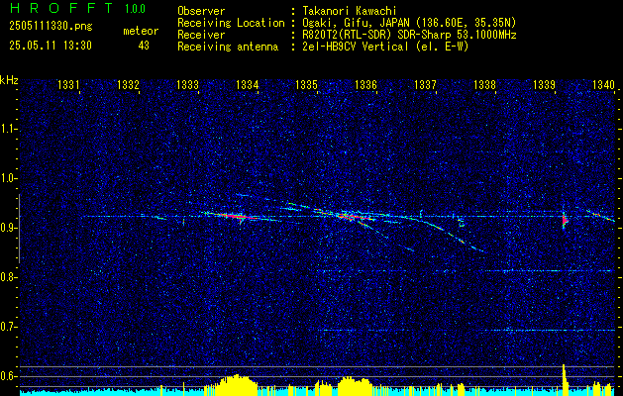
Task: Click the gray vertical bar beside frequency axis
Action: [19, 229]
